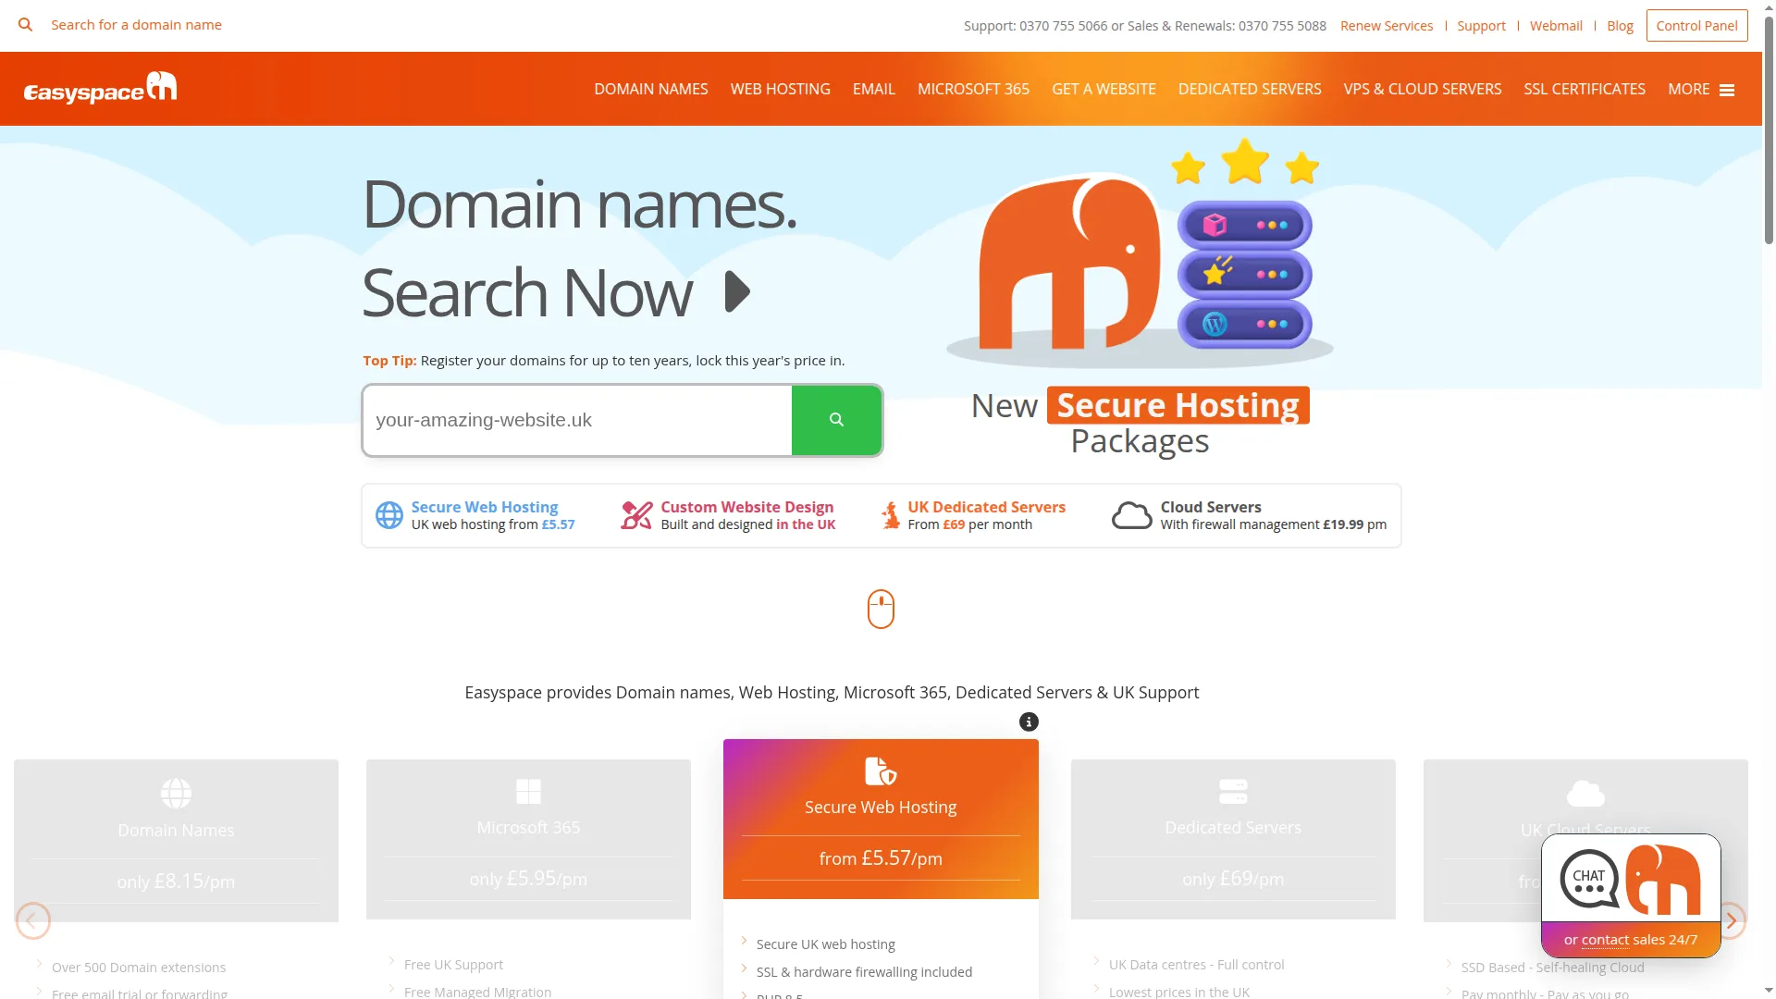Open the CHAT speech bubble icon

(1589, 879)
